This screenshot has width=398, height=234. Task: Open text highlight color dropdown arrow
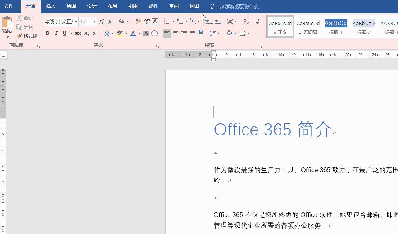click(126, 33)
